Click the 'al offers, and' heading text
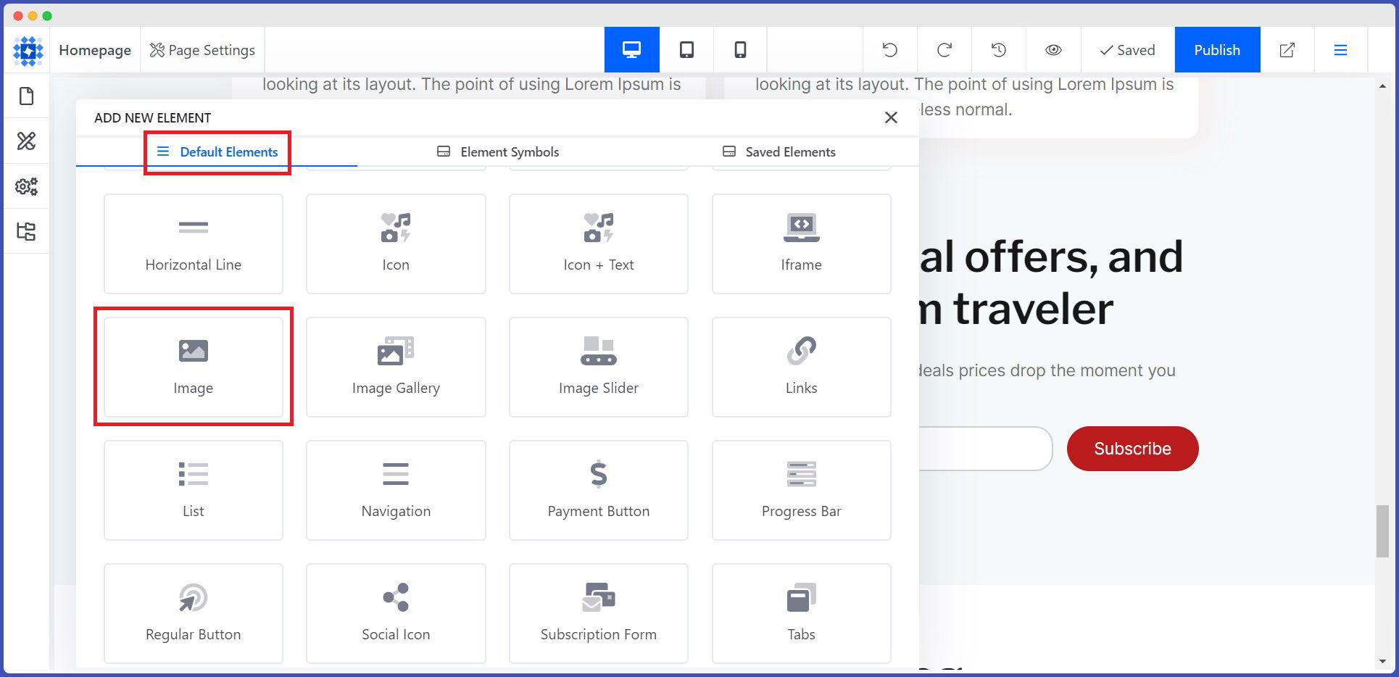Screen dimensions: 1399x677 [x=1051, y=257]
